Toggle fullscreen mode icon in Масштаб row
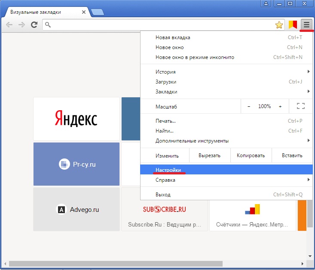The height and width of the screenshot is (270, 315). pyautogui.click(x=300, y=106)
